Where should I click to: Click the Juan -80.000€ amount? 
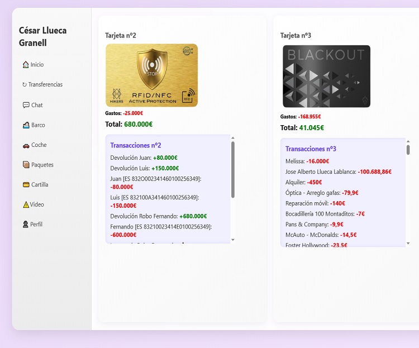click(x=122, y=187)
